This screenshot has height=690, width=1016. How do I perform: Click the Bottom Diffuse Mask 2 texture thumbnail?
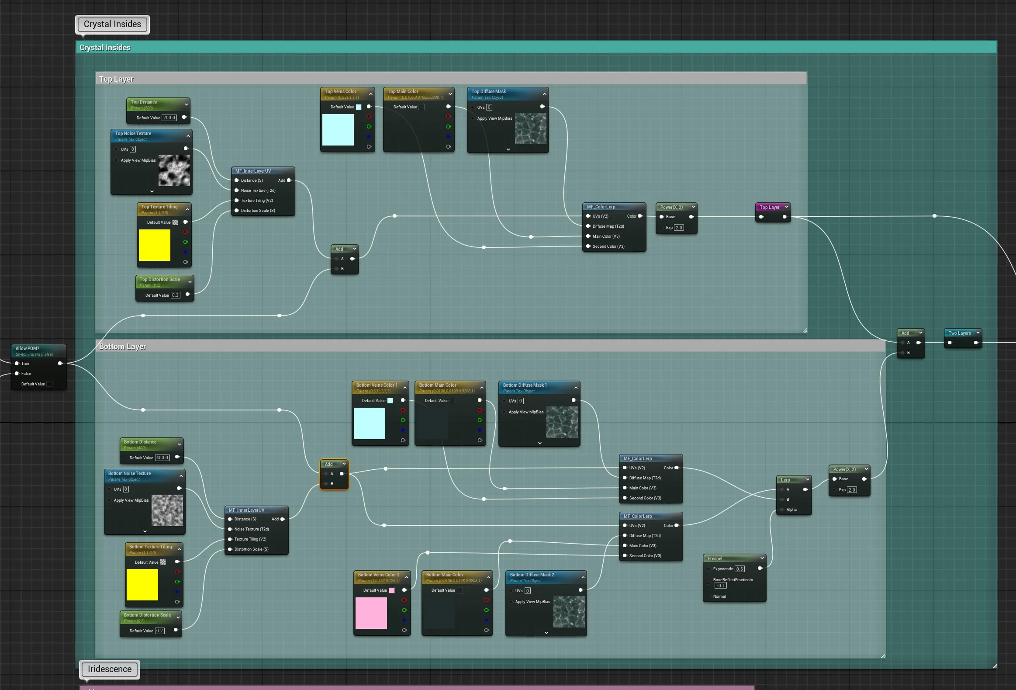(569, 612)
